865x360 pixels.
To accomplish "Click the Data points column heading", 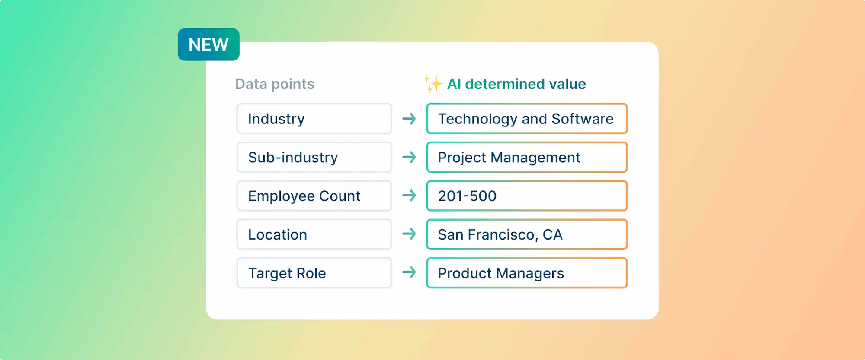I will 275,84.
